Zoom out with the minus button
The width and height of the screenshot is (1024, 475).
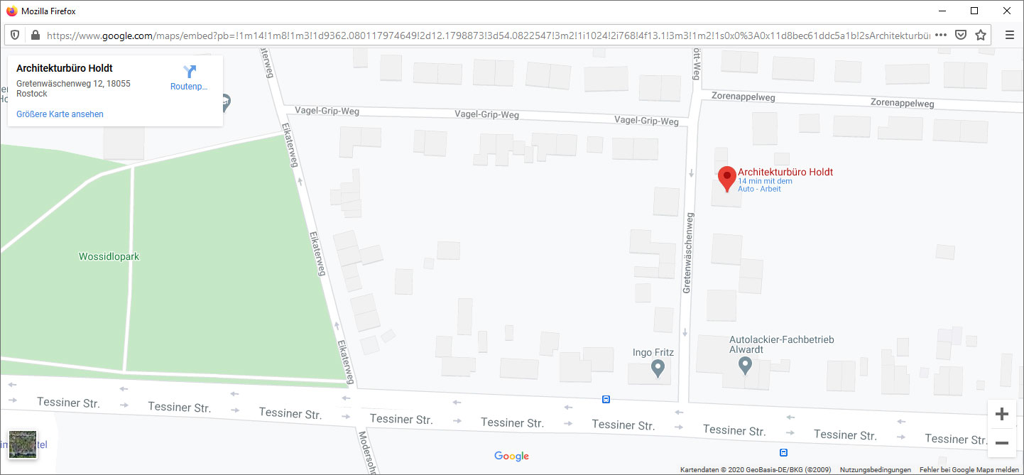(1002, 443)
